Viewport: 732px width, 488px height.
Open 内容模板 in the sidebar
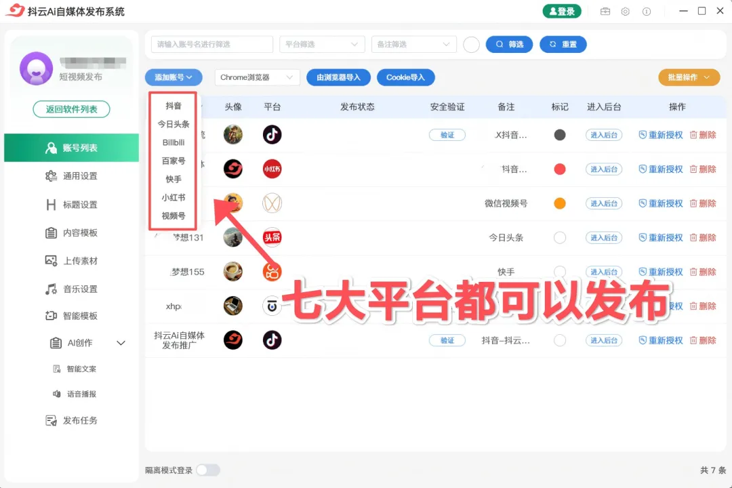pos(71,232)
